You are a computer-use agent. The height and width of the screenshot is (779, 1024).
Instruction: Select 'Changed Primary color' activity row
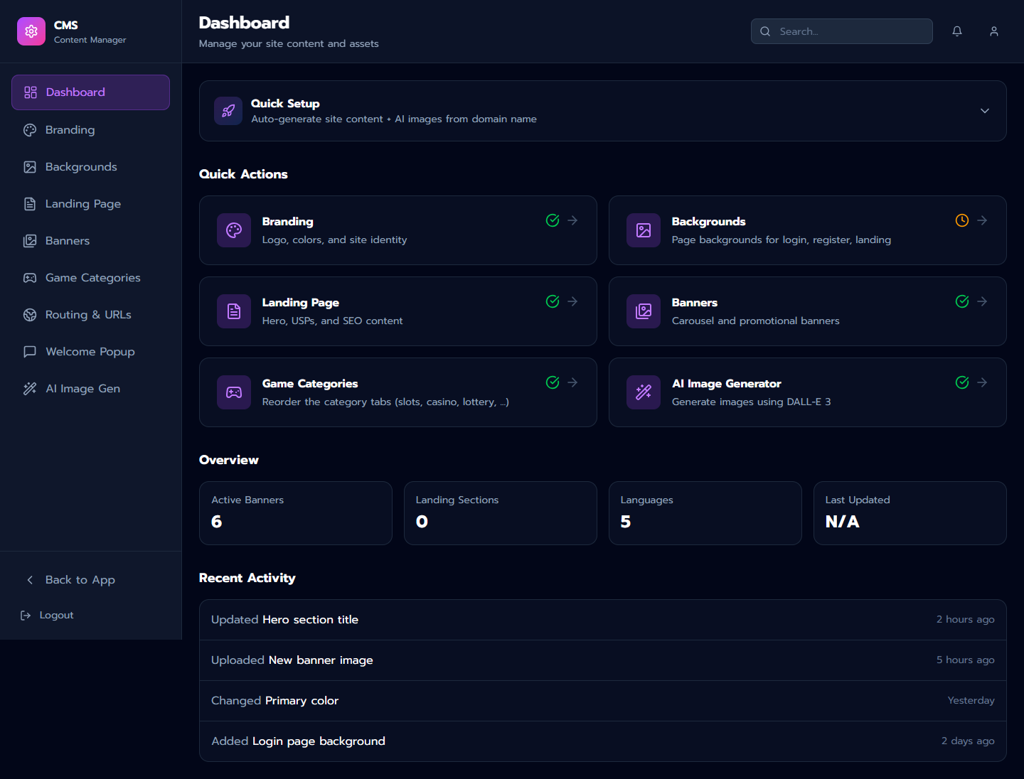click(x=603, y=701)
